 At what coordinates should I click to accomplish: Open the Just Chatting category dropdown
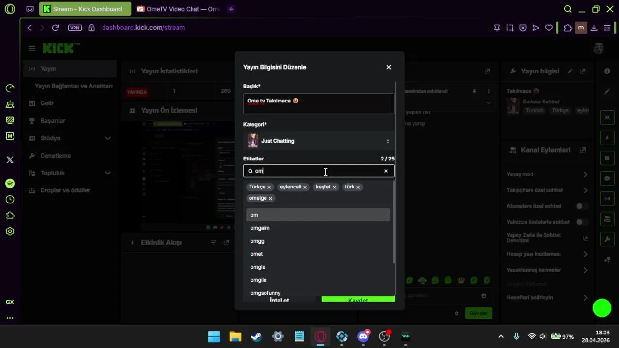(319, 141)
